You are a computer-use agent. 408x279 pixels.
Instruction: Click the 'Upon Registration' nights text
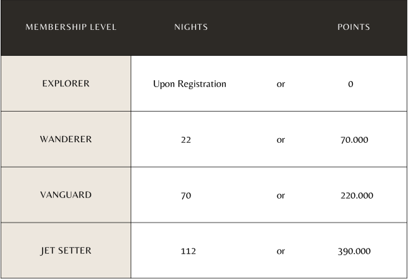click(x=190, y=84)
